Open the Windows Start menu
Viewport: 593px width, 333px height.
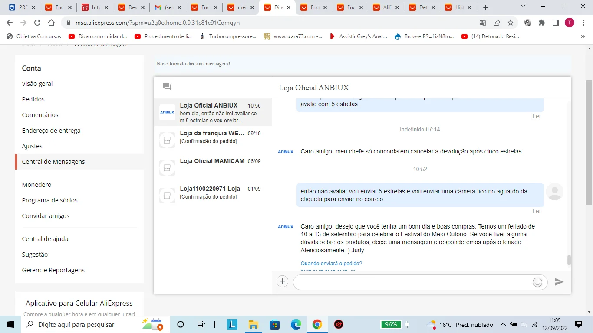click(x=10, y=324)
